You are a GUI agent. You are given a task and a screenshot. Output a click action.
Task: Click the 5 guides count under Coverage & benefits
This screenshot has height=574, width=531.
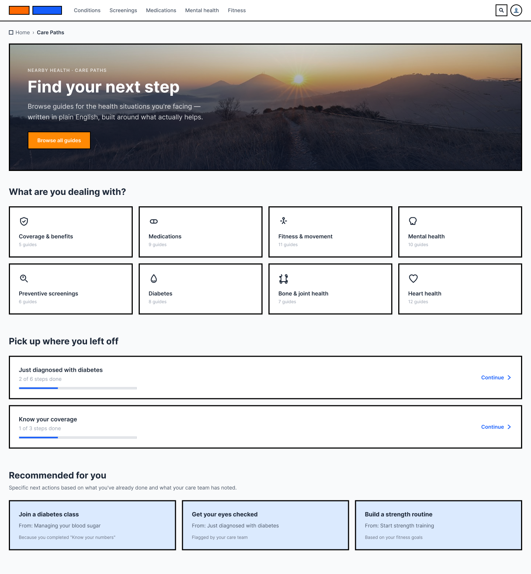[x=28, y=245]
